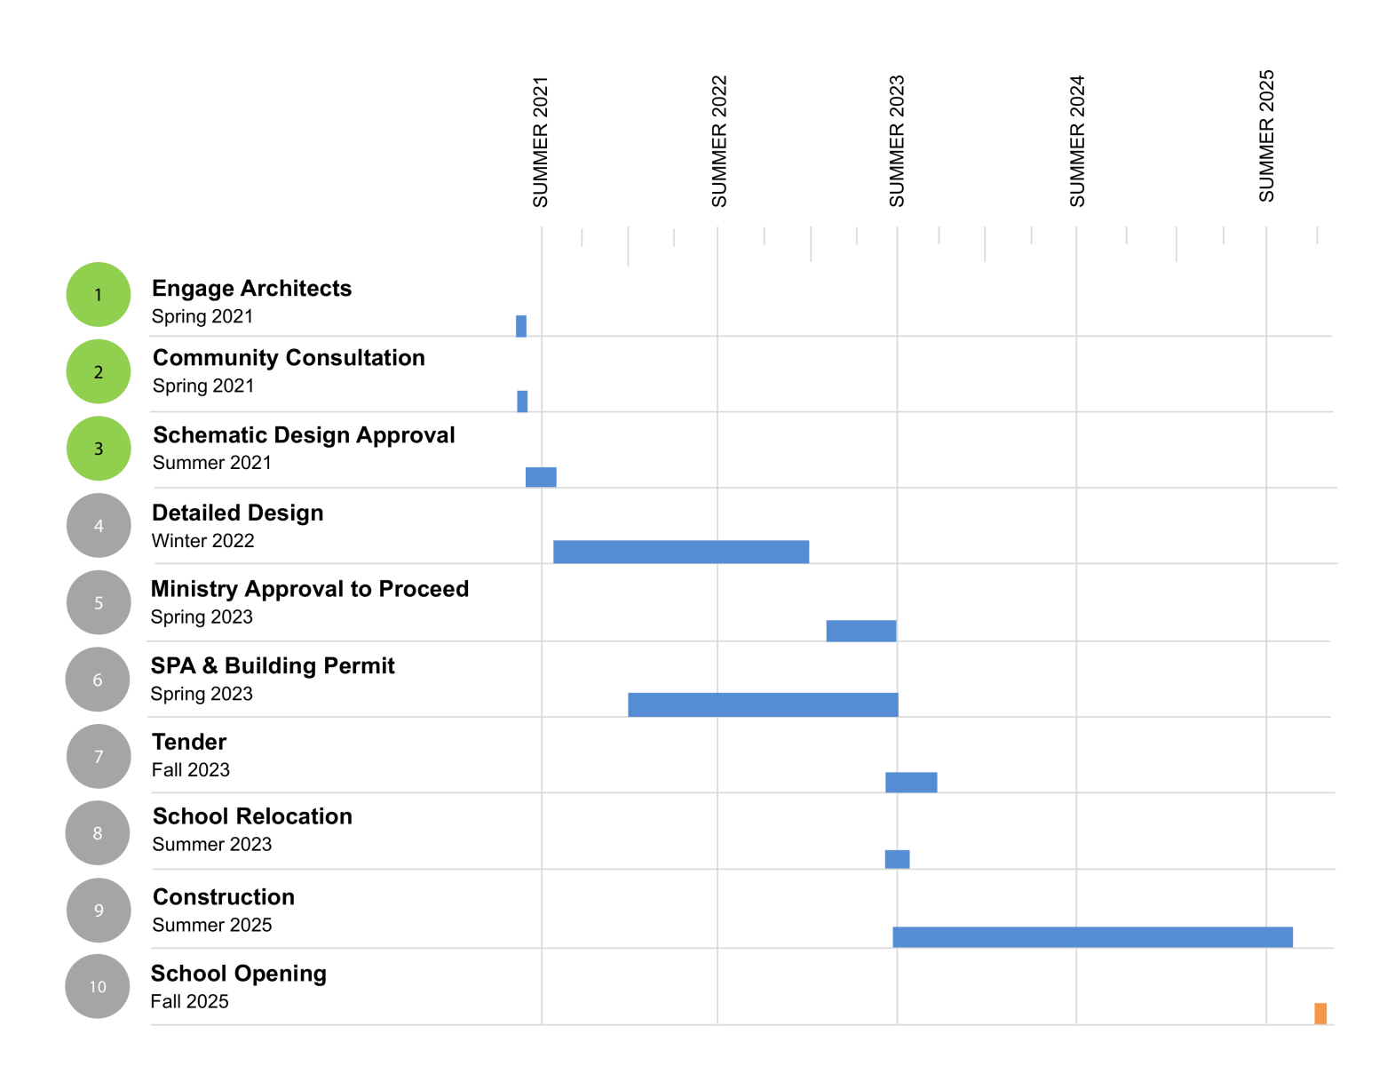Click the gray circle numbered 4
Screen dimensions: 1379x1066
99,526
